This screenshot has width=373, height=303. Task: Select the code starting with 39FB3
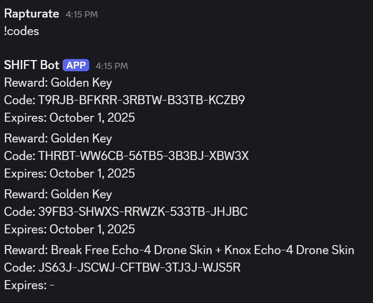(x=143, y=212)
